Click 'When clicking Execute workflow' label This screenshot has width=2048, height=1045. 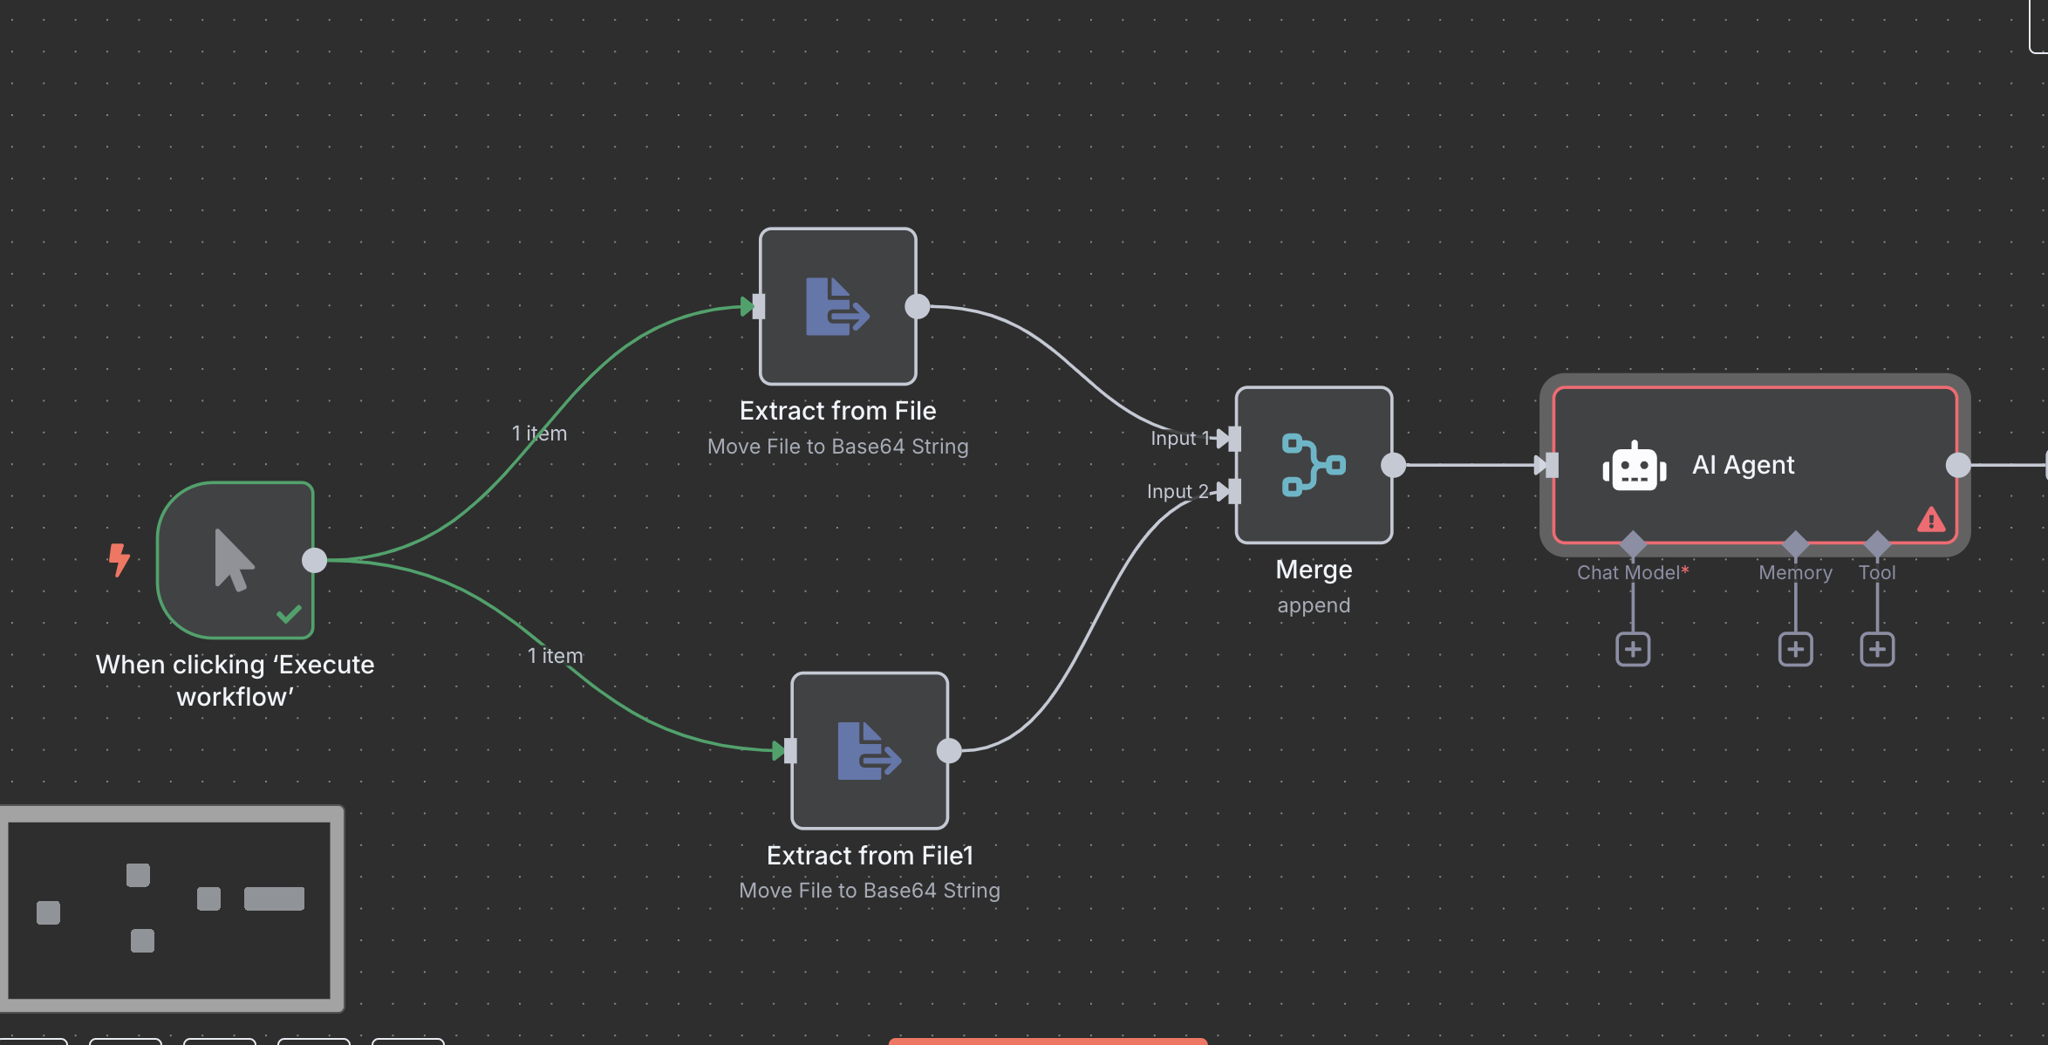[x=235, y=680]
